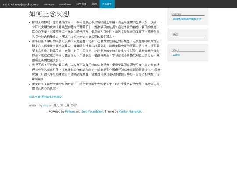Open the mindfulness | stack stone home link
This screenshot has height=178, width=237.
coord(21,4)
